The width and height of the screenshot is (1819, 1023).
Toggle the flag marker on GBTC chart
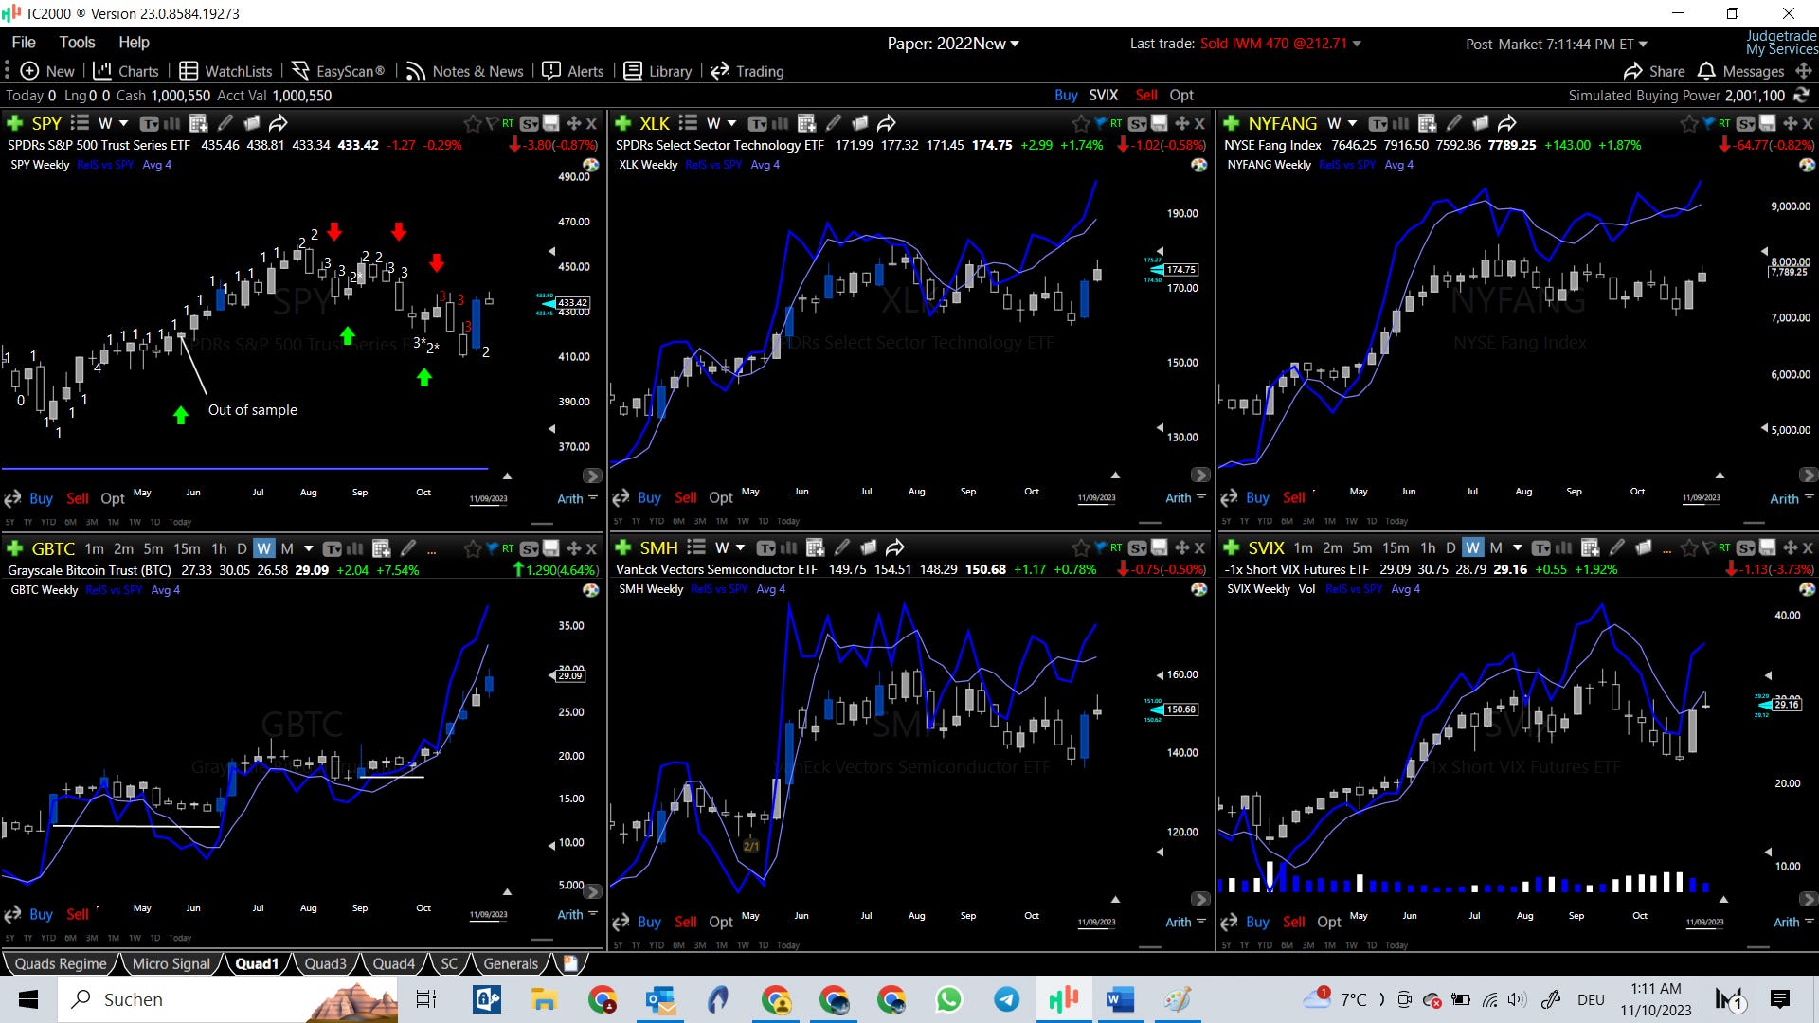point(492,548)
